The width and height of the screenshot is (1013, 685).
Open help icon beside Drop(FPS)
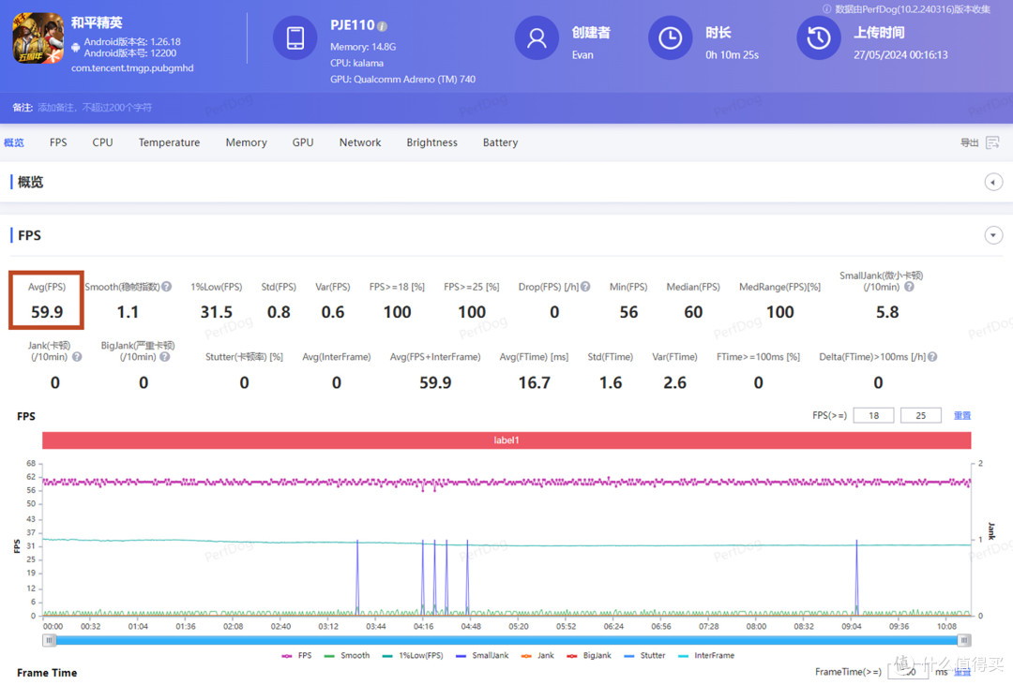585,287
